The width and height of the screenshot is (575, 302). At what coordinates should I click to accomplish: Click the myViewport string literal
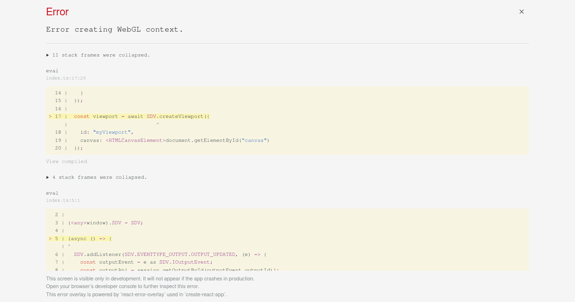click(112, 132)
